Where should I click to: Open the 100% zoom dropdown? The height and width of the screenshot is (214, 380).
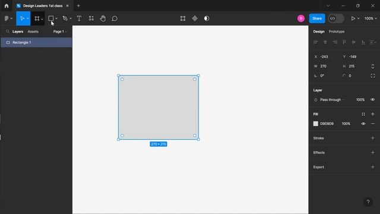click(370, 18)
